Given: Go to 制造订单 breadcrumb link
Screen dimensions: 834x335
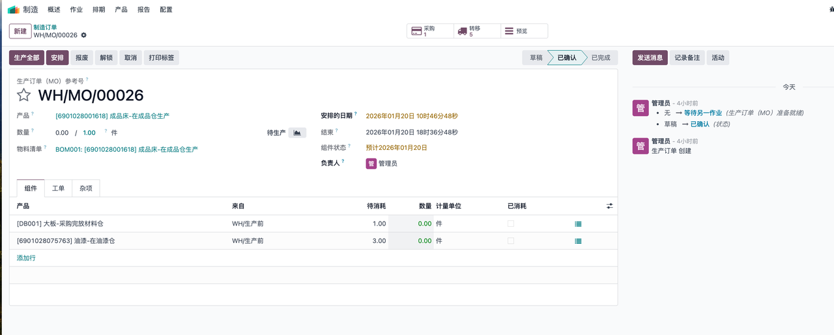Looking at the screenshot, I should pyautogui.click(x=45, y=27).
